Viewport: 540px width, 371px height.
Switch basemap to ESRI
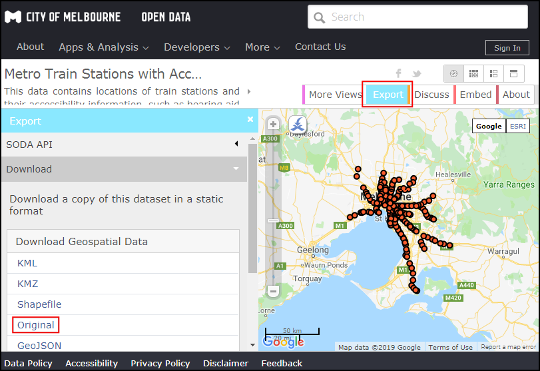[517, 126]
